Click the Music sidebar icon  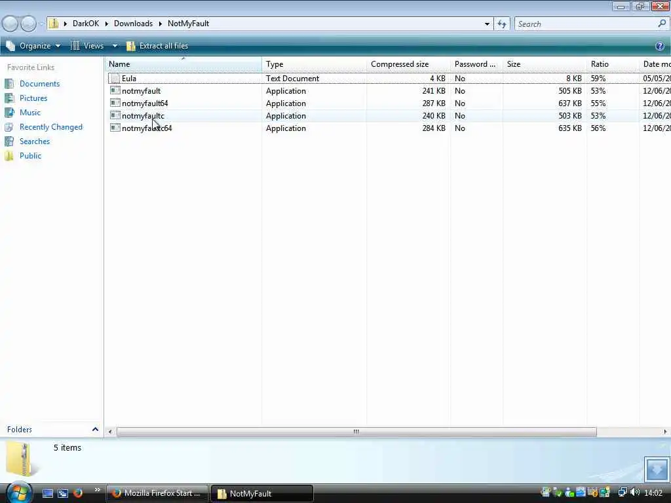9,113
